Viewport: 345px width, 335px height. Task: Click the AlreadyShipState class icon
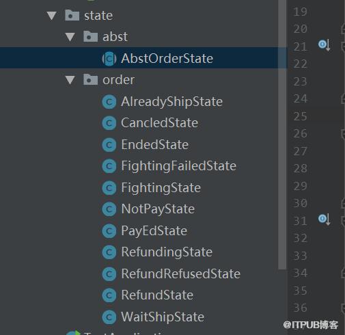109,102
